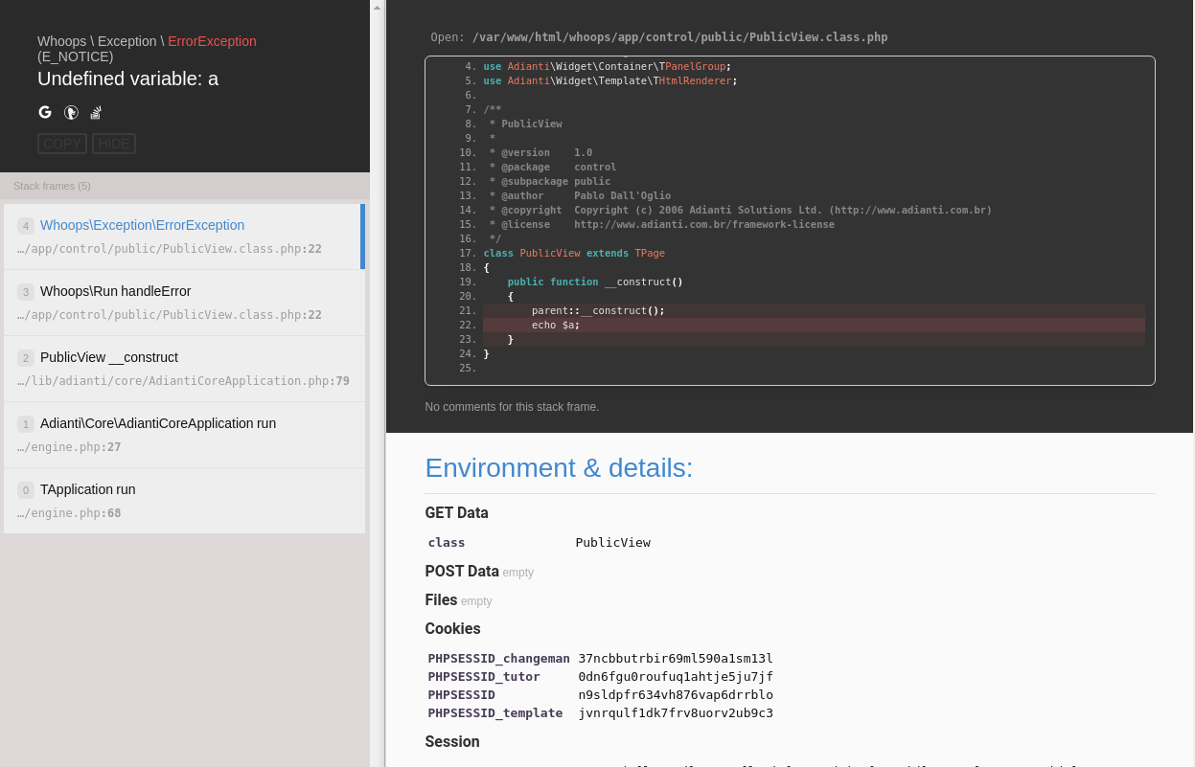Click the 'GET Data' section heading

point(456,513)
